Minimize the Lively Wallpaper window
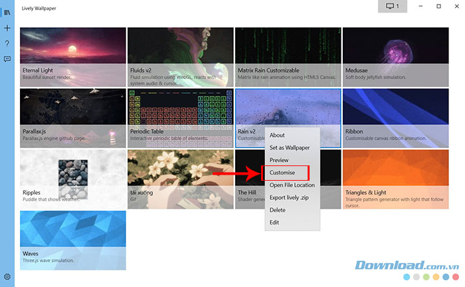The width and height of the screenshot is (465, 287). click(x=420, y=6)
